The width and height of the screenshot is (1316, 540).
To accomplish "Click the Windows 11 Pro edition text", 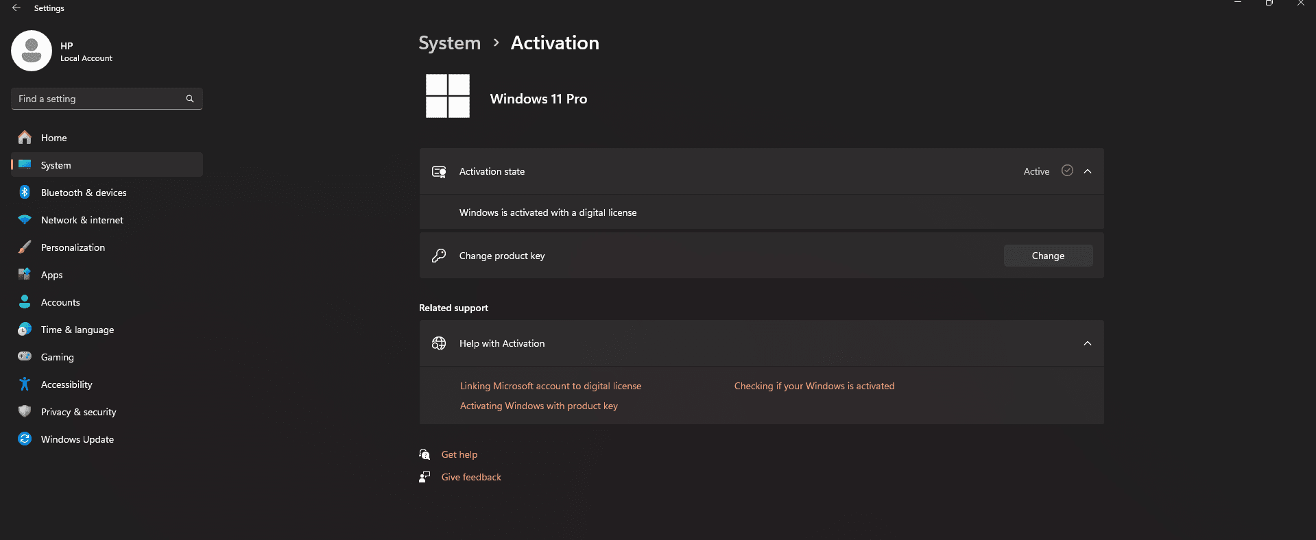I will tap(538, 99).
